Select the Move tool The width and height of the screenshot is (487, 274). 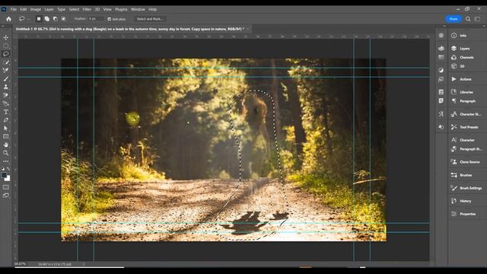(x=6, y=37)
